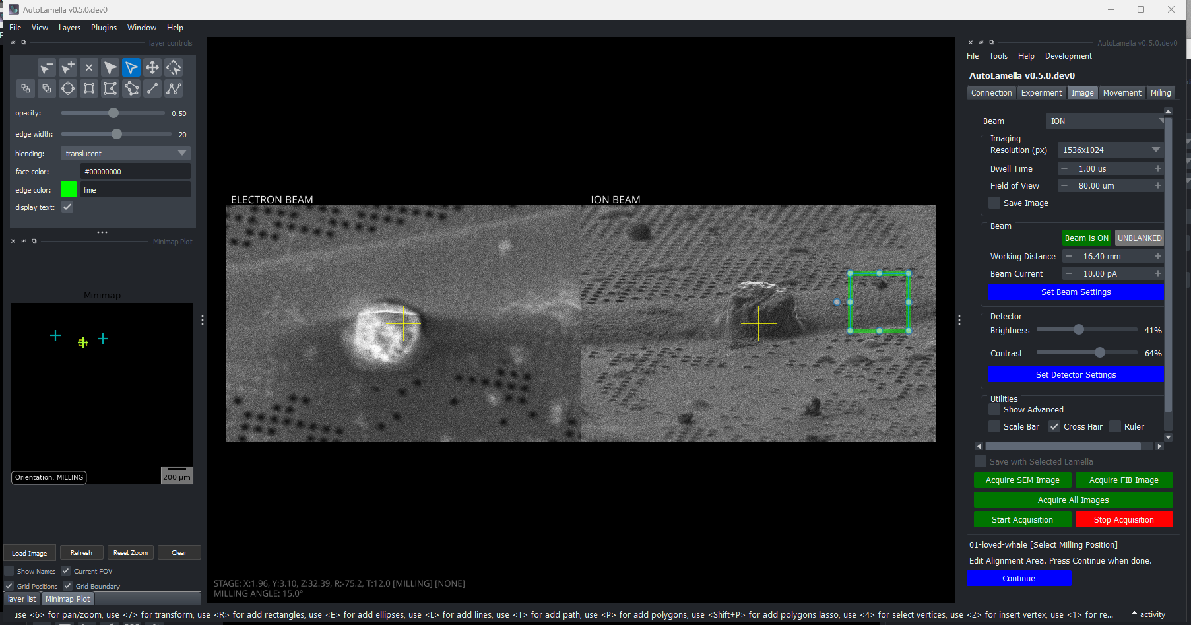Click the lime edge color swatch

[69, 190]
